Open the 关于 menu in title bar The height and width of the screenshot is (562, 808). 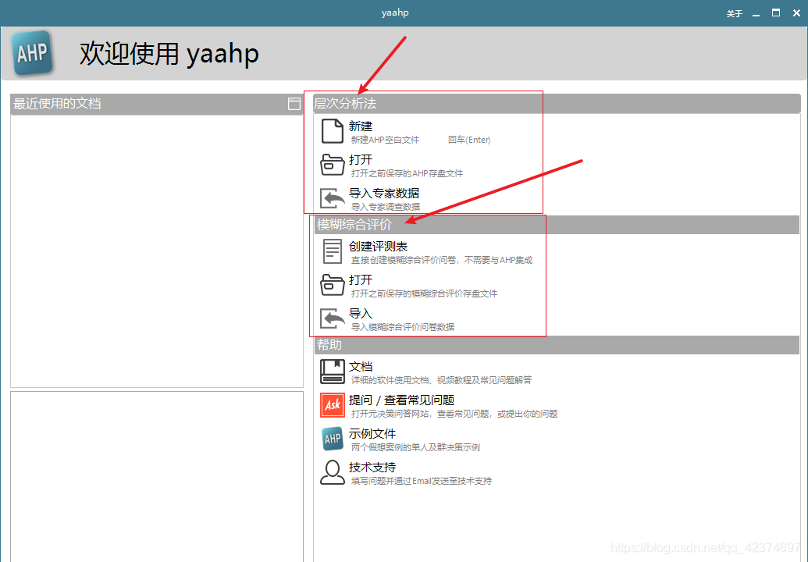coord(735,13)
